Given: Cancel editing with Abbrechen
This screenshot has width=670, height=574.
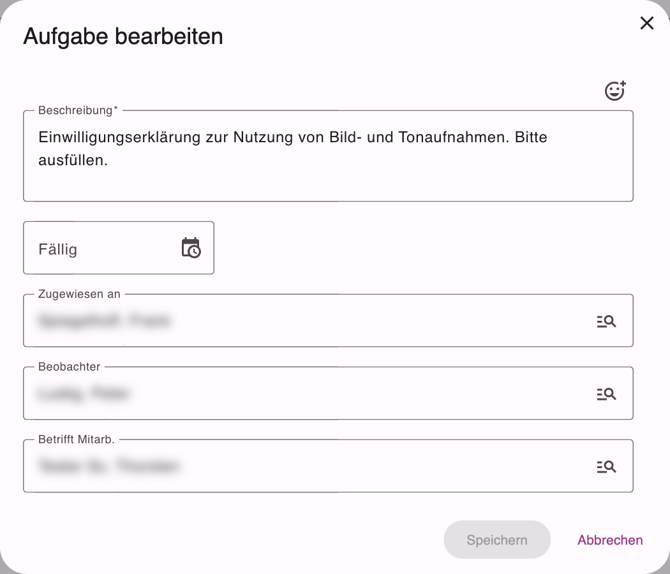Looking at the screenshot, I should pyautogui.click(x=610, y=540).
